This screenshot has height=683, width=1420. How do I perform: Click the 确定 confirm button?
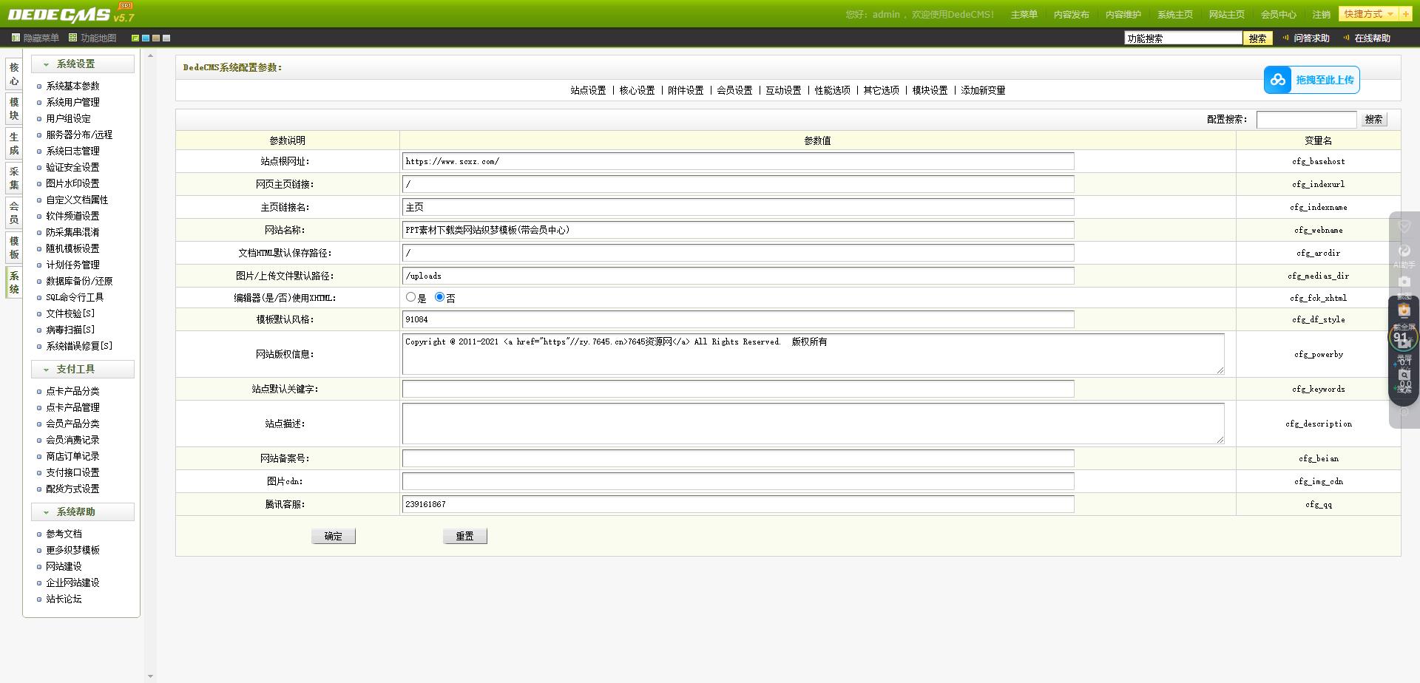[333, 536]
